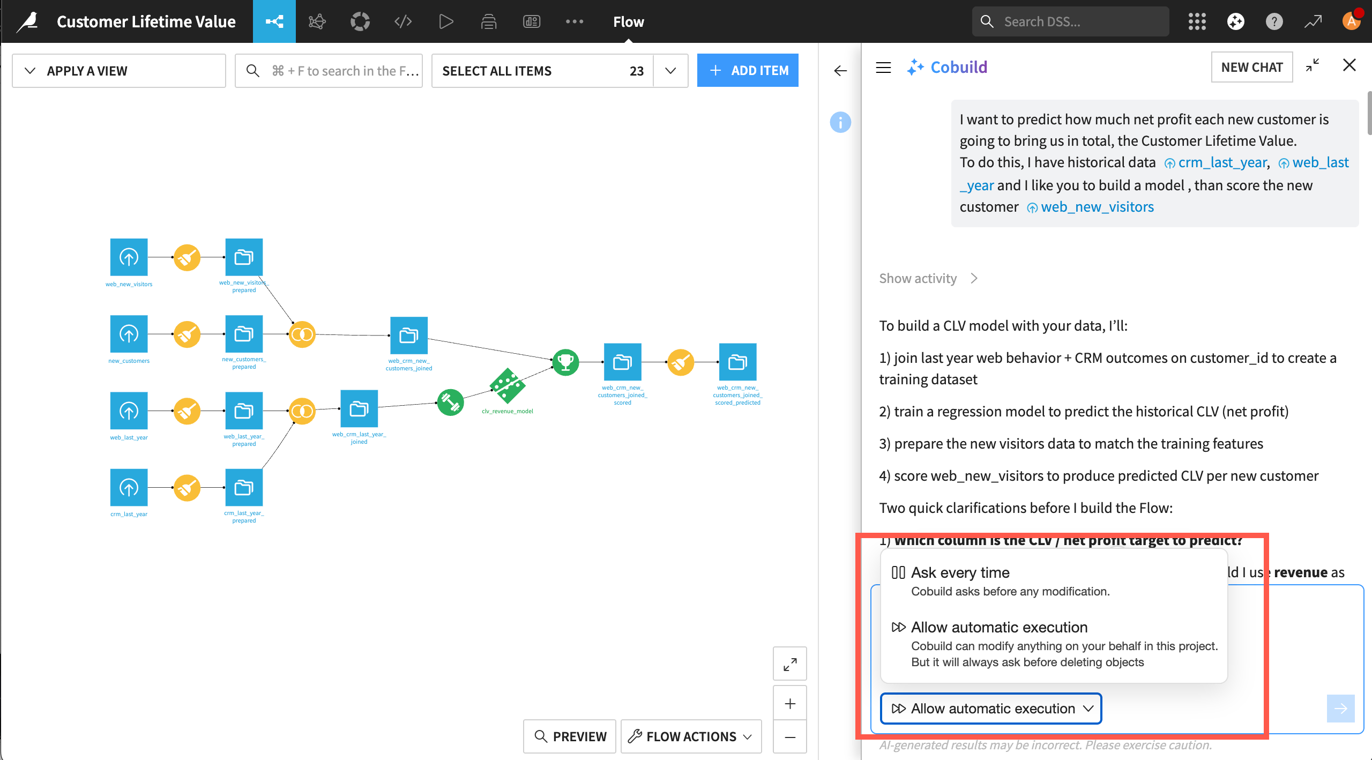
Task: Open the Dashboards icon
Action: 532,21
